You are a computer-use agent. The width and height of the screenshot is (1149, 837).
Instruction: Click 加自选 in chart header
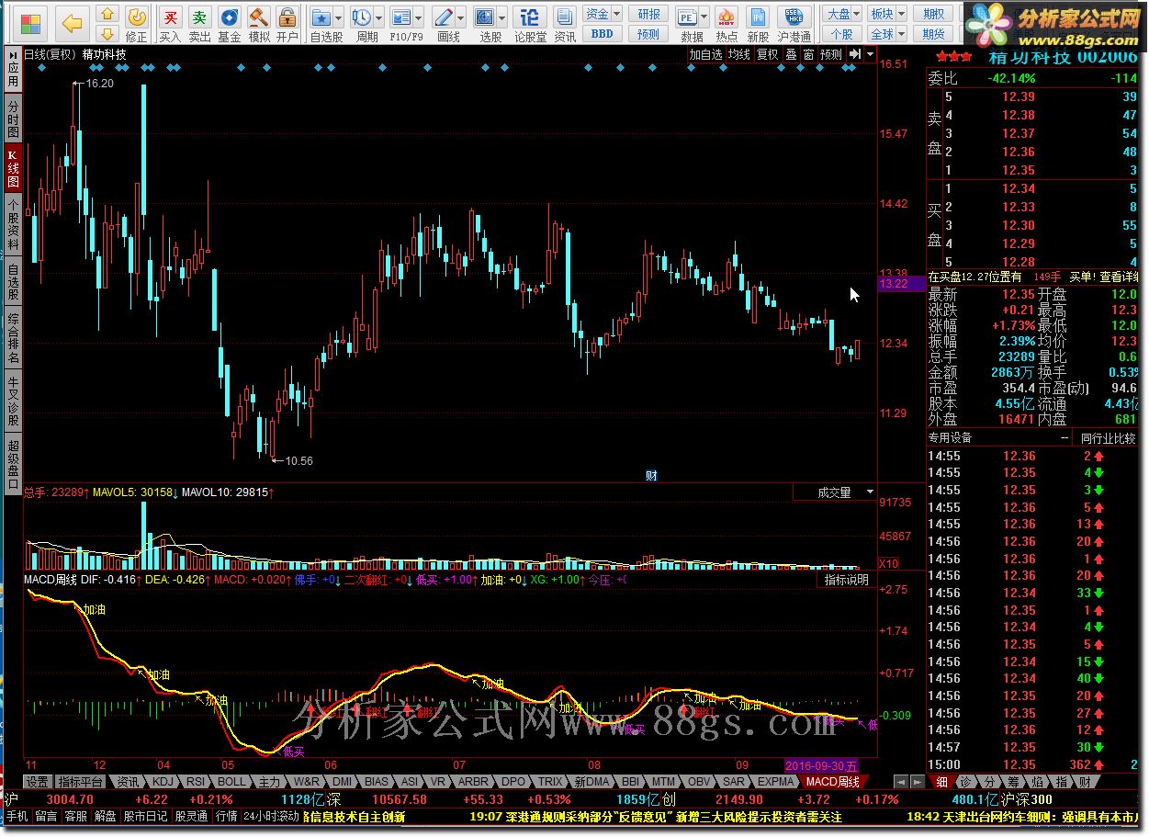(x=706, y=54)
